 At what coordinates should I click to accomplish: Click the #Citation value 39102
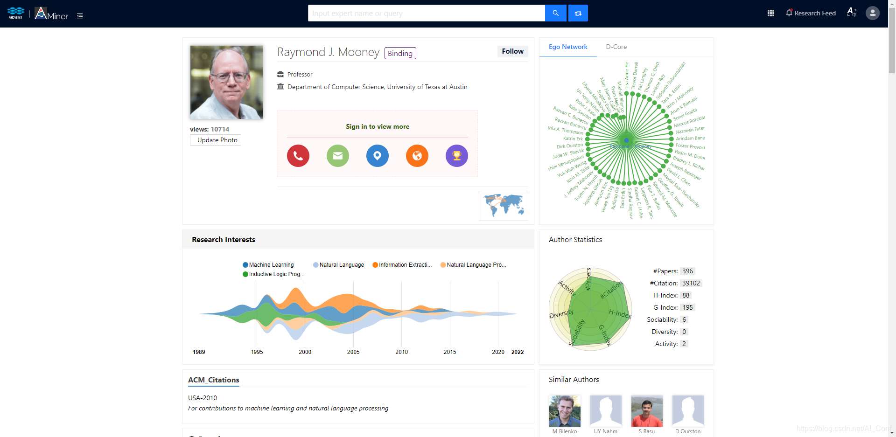click(691, 283)
